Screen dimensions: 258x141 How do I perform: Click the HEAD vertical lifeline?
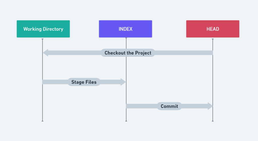[x=213, y=76]
